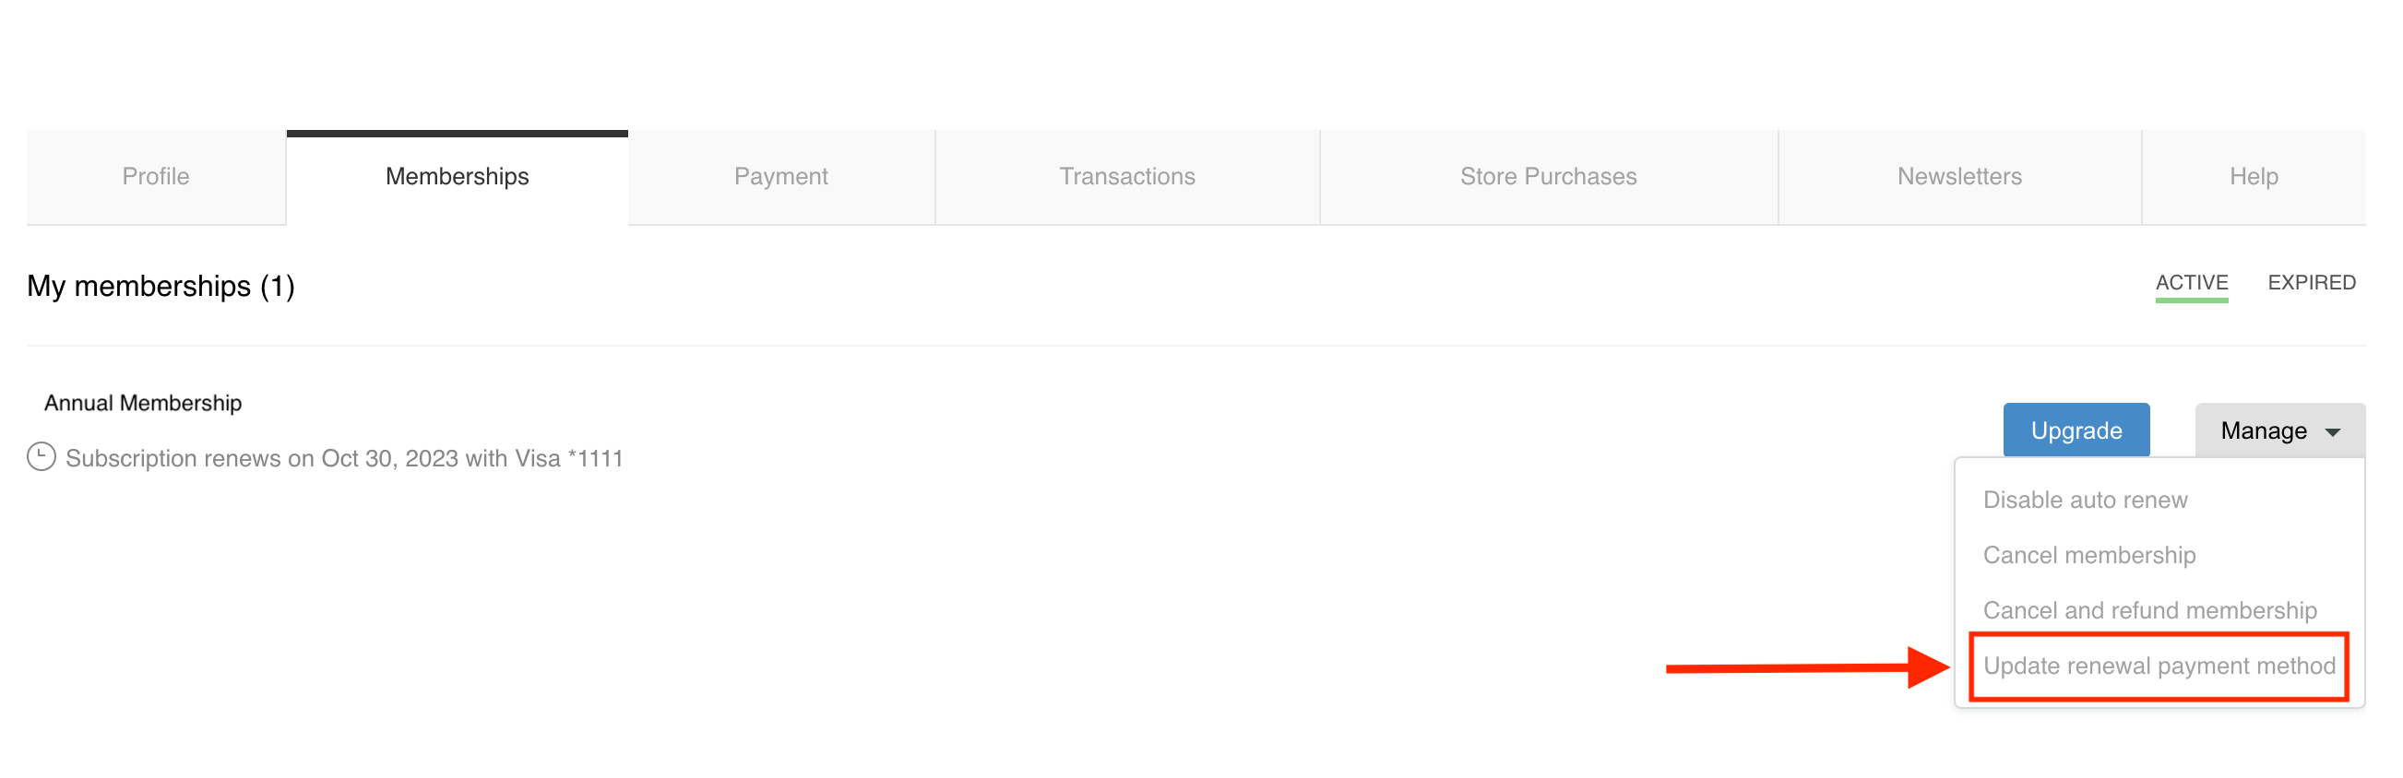Viewport: 2403px width, 778px height.
Task: Open the Help tab
Action: (2253, 176)
